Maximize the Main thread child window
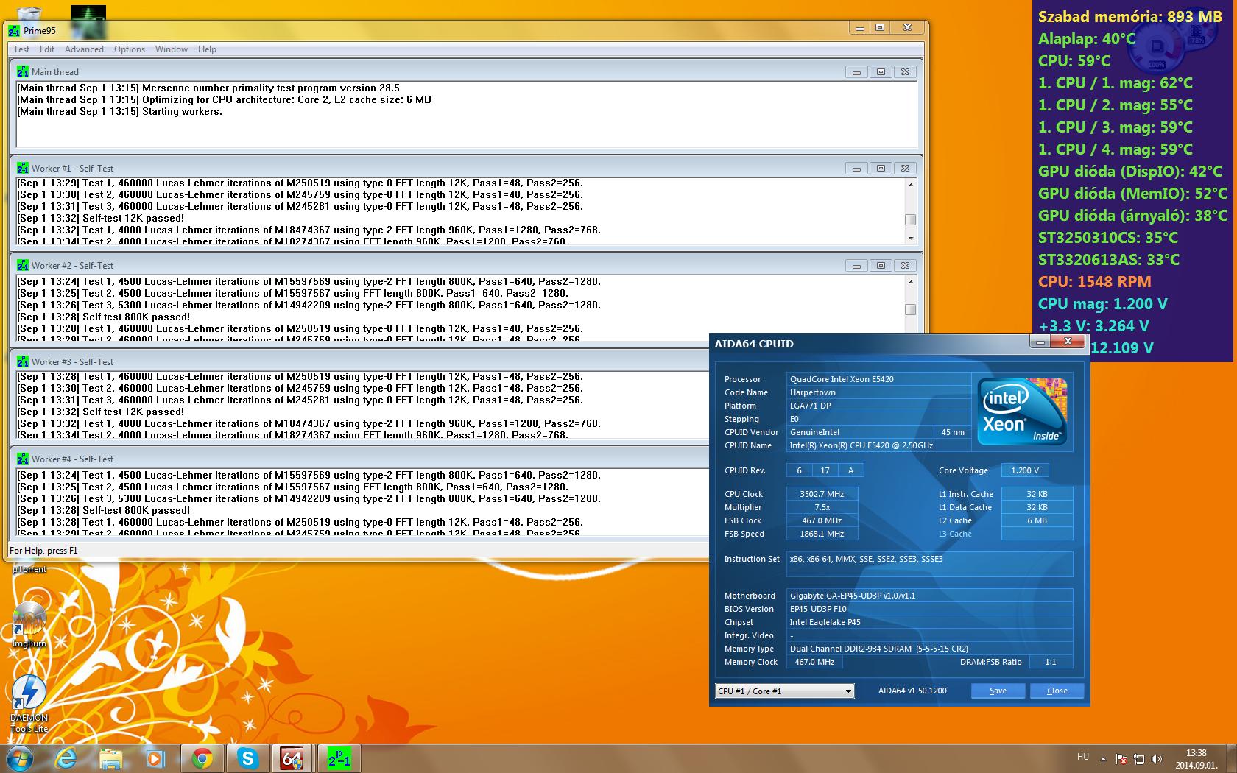Viewport: 1237px width, 773px height. 881,72
